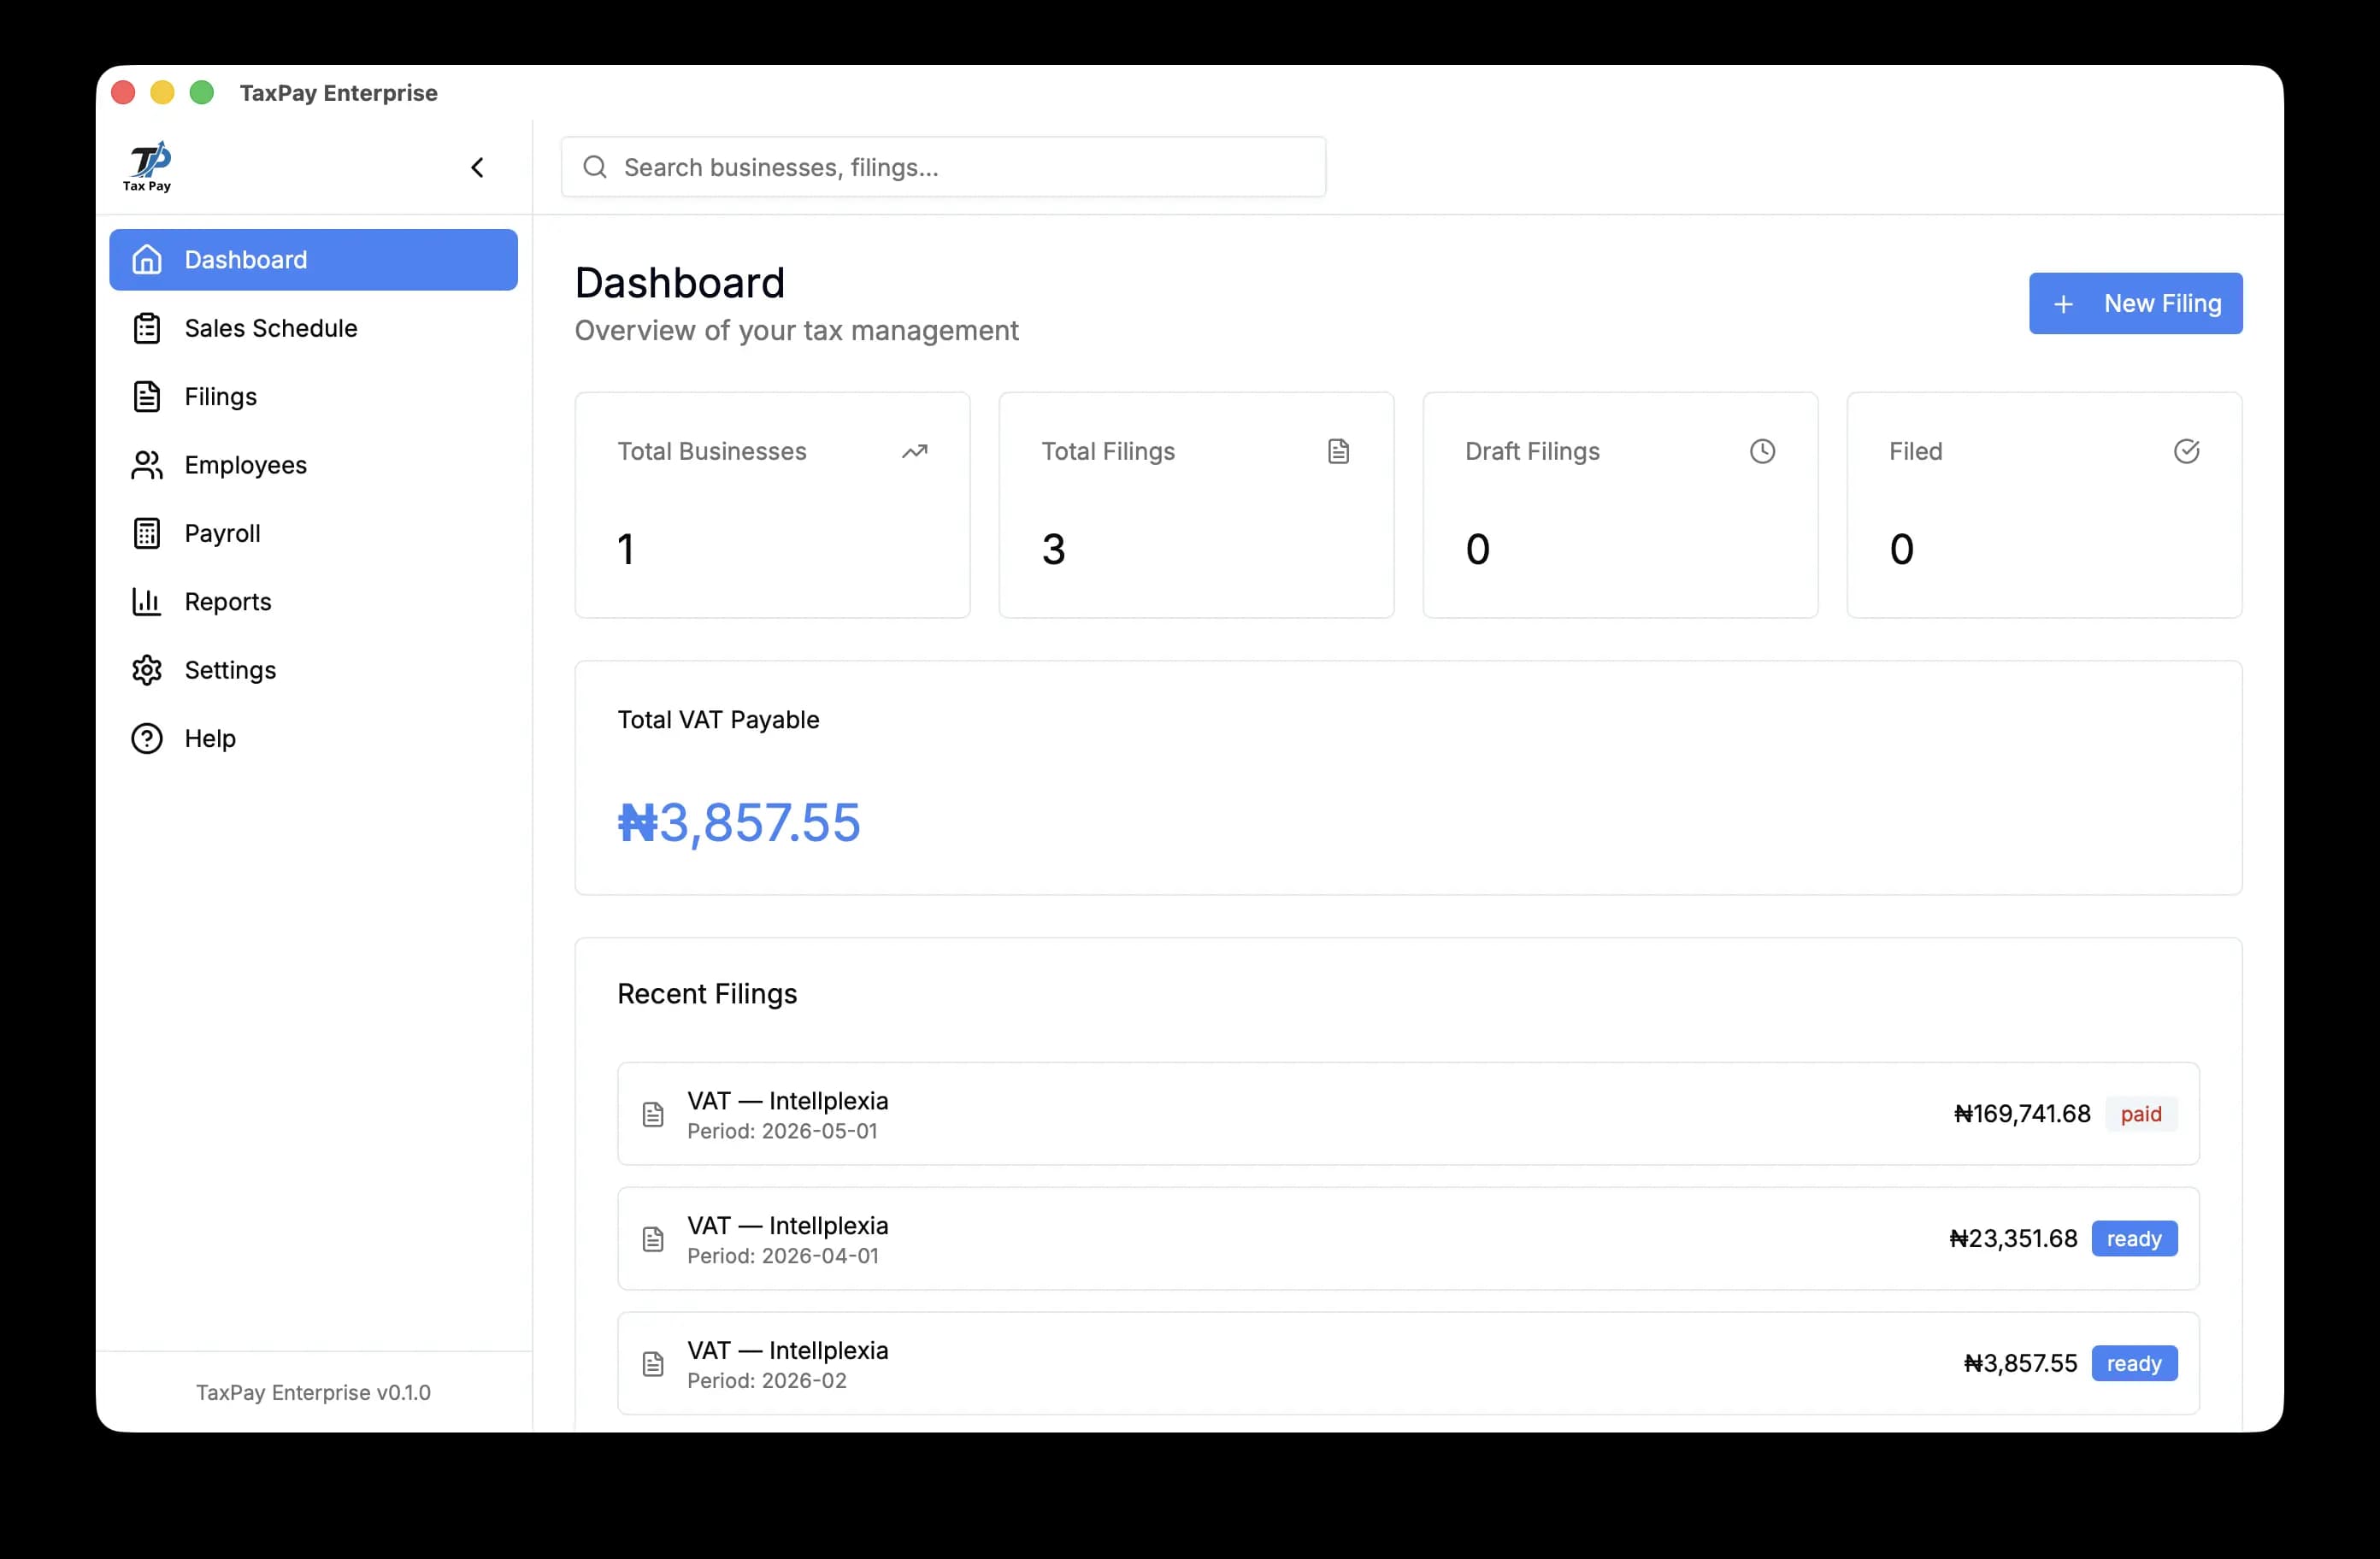Open the Payroll section
This screenshot has width=2380, height=1559.
[313, 533]
